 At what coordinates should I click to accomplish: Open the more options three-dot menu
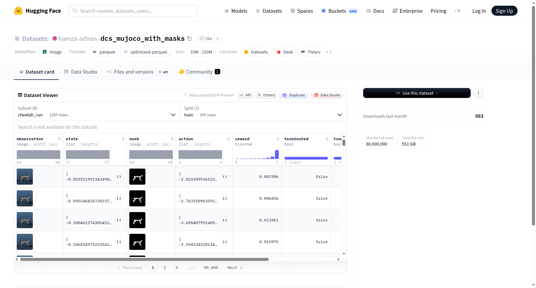(x=478, y=93)
